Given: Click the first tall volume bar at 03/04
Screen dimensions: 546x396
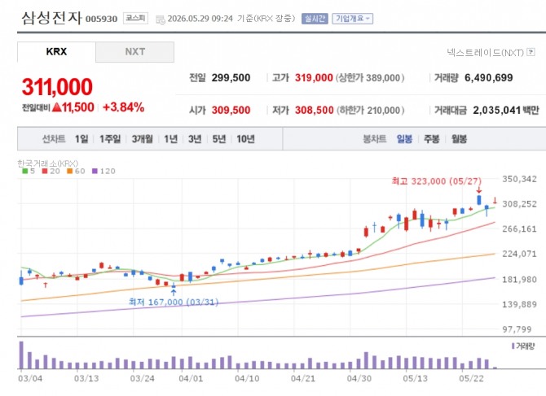Looking at the screenshot, I should (21, 355).
